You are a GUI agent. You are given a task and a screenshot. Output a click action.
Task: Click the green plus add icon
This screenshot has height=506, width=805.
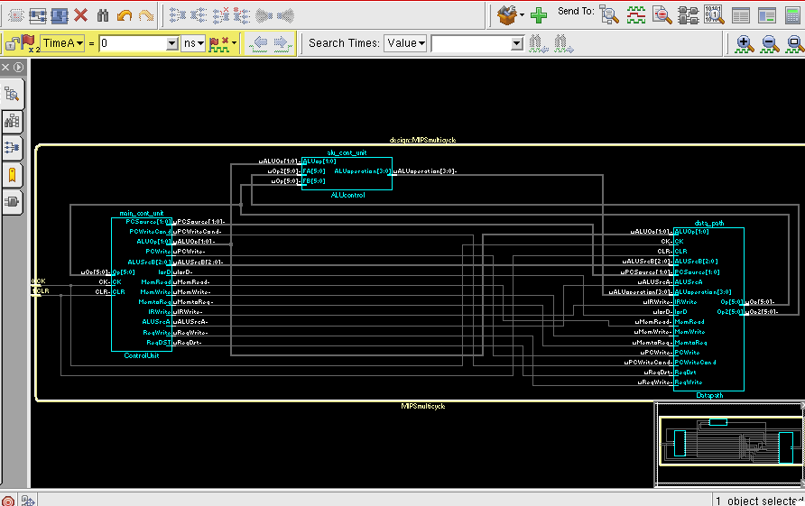click(539, 15)
